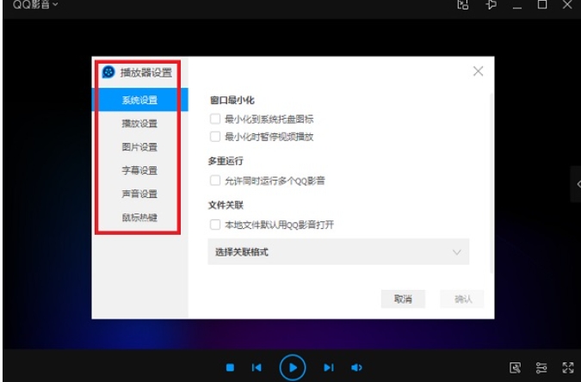Maximize the QQ影音 window
The width and height of the screenshot is (581, 382).
coord(542,4)
